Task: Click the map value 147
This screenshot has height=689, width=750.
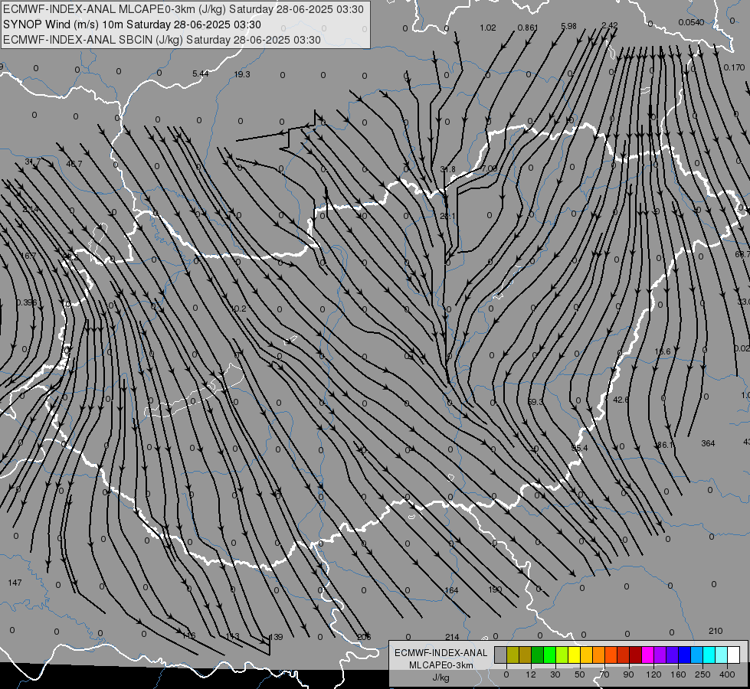Action: [15, 583]
